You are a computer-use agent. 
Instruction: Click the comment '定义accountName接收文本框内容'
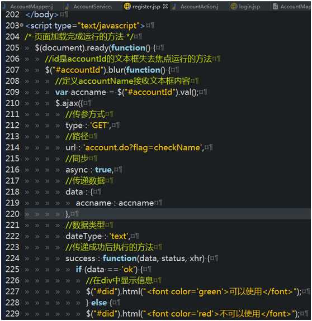(x=122, y=81)
